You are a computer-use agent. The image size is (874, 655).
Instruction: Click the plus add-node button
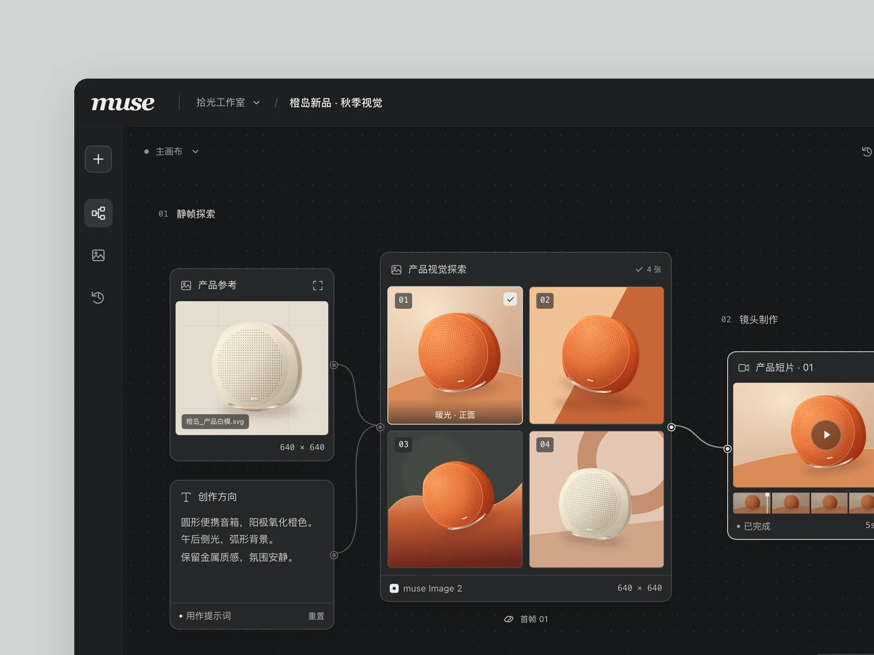point(98,159)
